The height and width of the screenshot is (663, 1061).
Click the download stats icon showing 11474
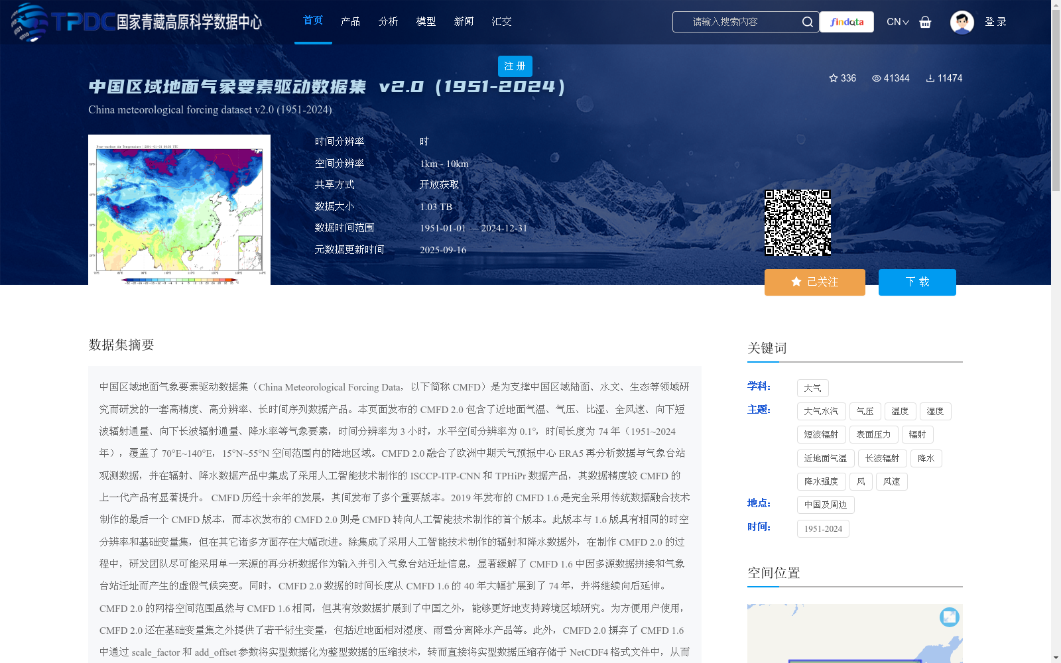coord(930,78)
